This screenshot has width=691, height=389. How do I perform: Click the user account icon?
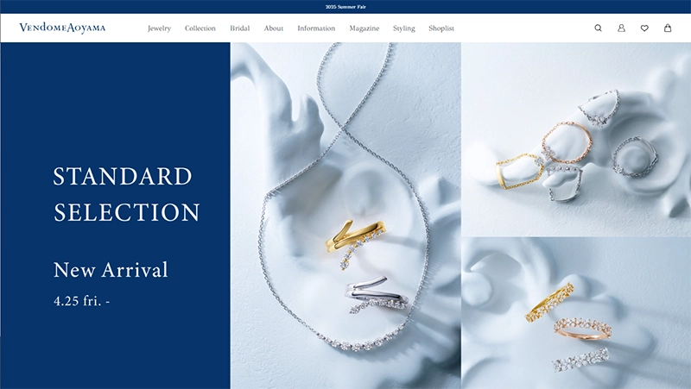click(621, 28)
